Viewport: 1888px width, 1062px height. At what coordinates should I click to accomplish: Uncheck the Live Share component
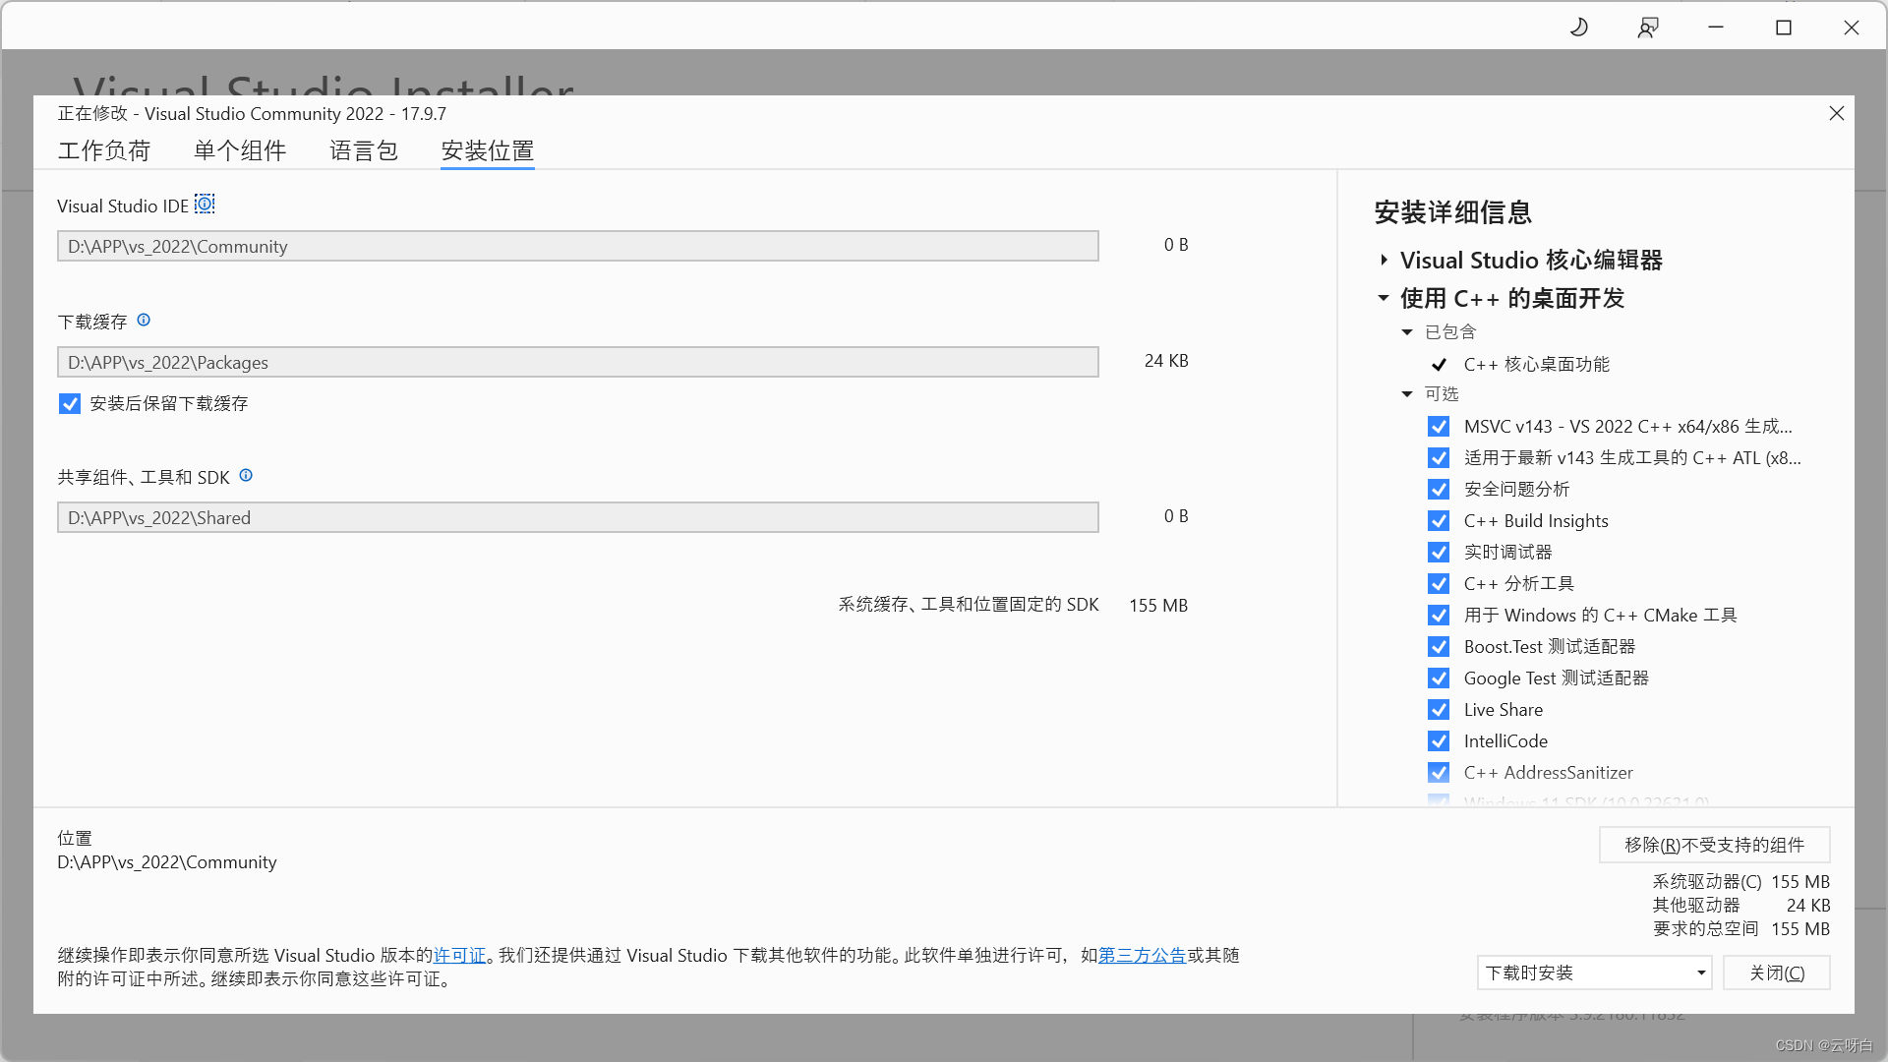(x=1439, y=710)
